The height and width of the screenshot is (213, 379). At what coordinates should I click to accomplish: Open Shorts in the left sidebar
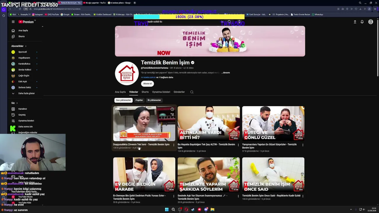[21, 36]
